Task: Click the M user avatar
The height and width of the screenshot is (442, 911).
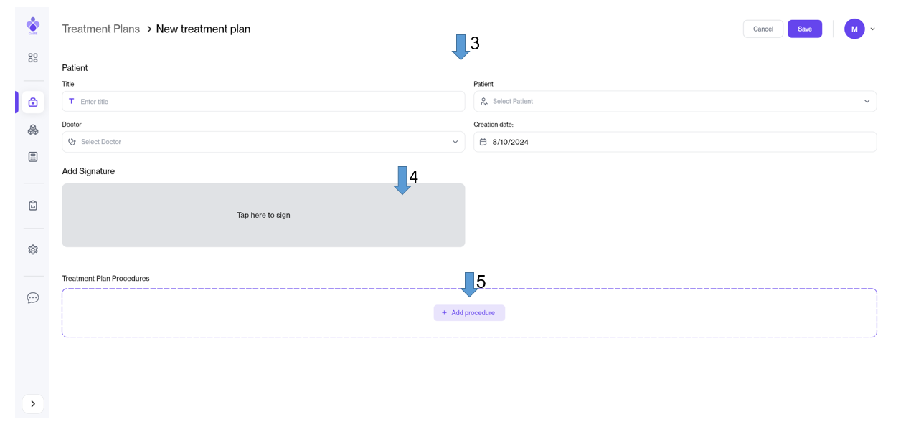Action: [x=854, y=29]
